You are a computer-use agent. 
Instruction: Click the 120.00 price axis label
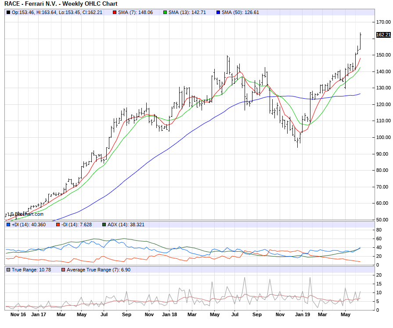pyautogui.click(x=383, y=104)
